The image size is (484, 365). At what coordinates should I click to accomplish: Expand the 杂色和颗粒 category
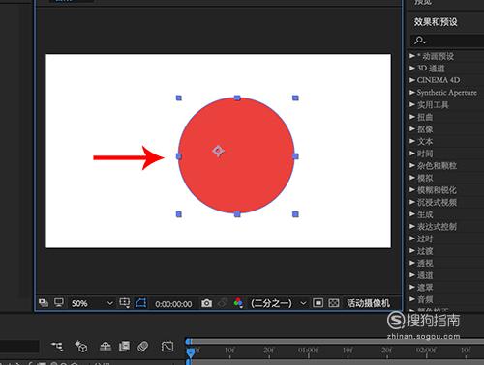coord(412,165)
